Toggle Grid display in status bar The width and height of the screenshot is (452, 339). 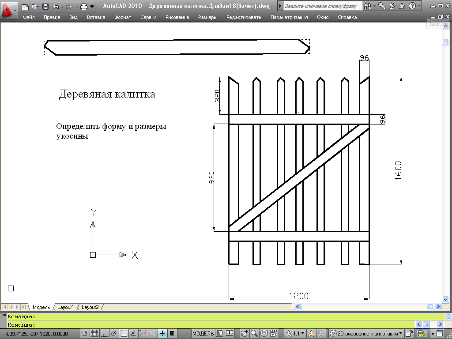coord(94,334)
